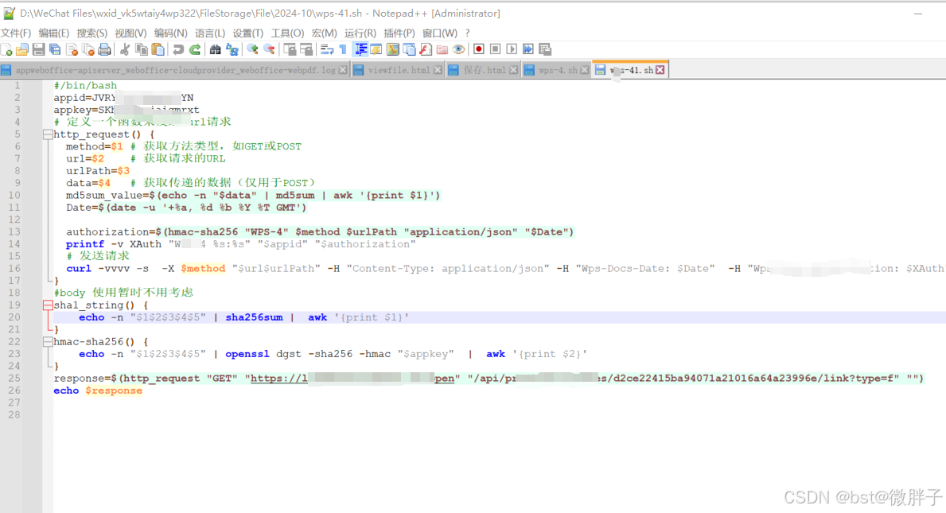The height and width of the screenshot is (513, 946).
Task: Close the 保存.html tab
Action: pyautogui.click(x=513, y=70)
